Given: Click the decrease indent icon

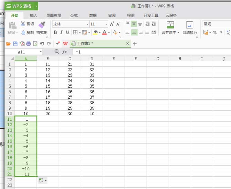Looking at the screenshot, I should (x=148, y=24).
